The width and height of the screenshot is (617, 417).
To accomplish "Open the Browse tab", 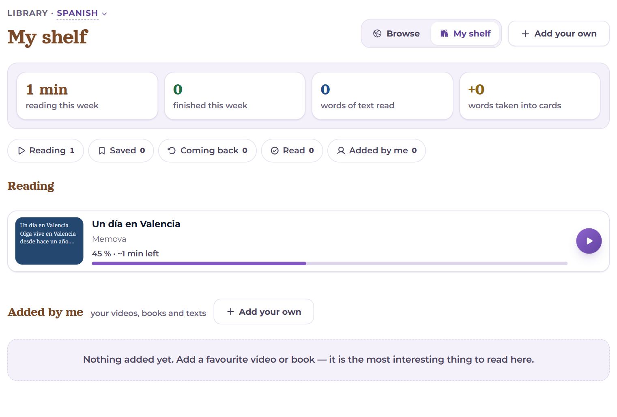I will tap(396, 34).
